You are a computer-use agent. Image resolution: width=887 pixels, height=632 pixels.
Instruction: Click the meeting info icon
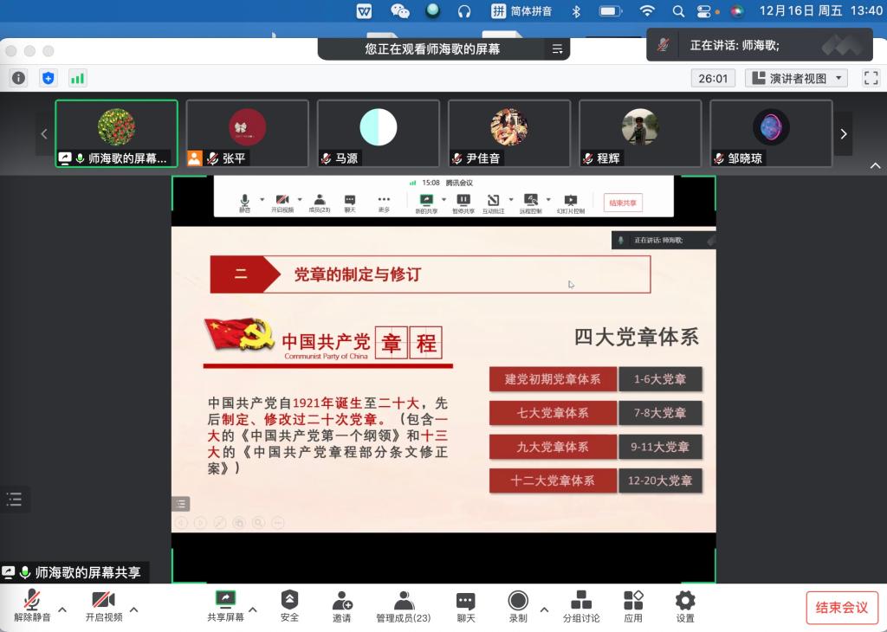pyautogui.click(x=18, y=78)
